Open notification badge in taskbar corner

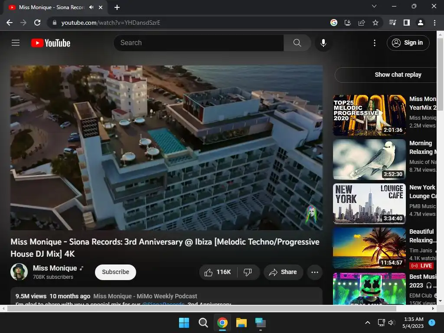coord(432,322)
